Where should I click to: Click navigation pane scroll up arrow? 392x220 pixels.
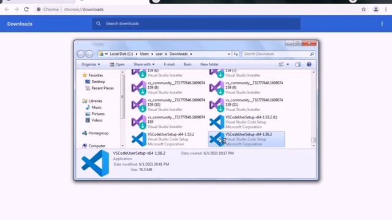[123, 72]
